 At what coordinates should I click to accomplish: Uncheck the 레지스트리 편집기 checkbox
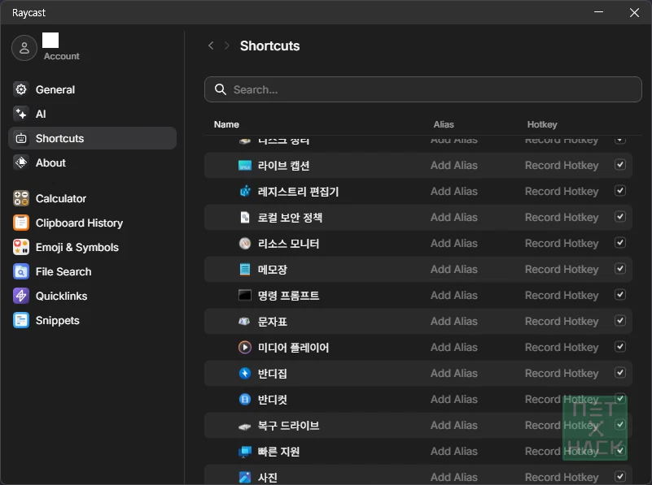[x=620, y=191]
